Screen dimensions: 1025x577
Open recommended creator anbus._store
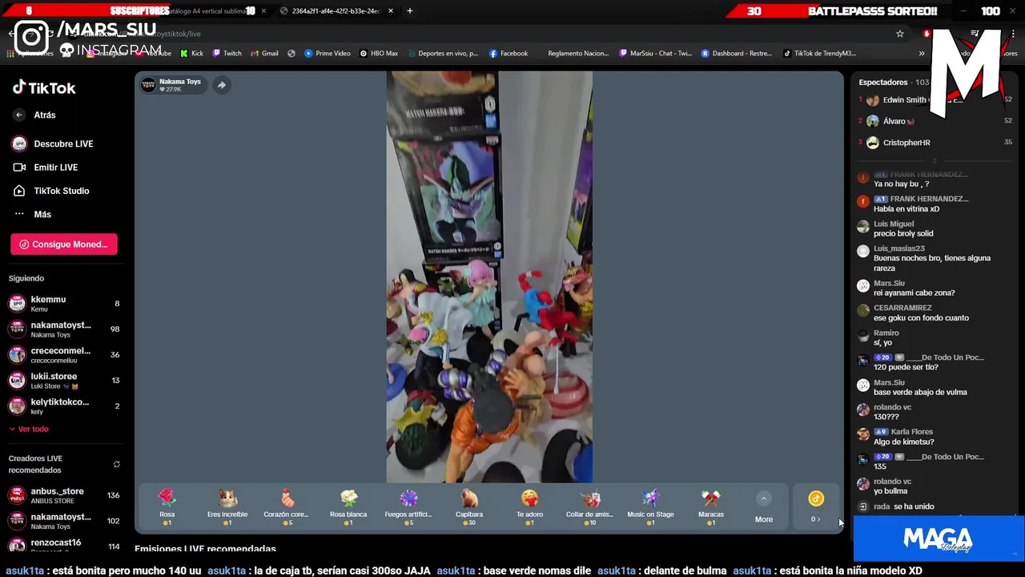[64, 495]
